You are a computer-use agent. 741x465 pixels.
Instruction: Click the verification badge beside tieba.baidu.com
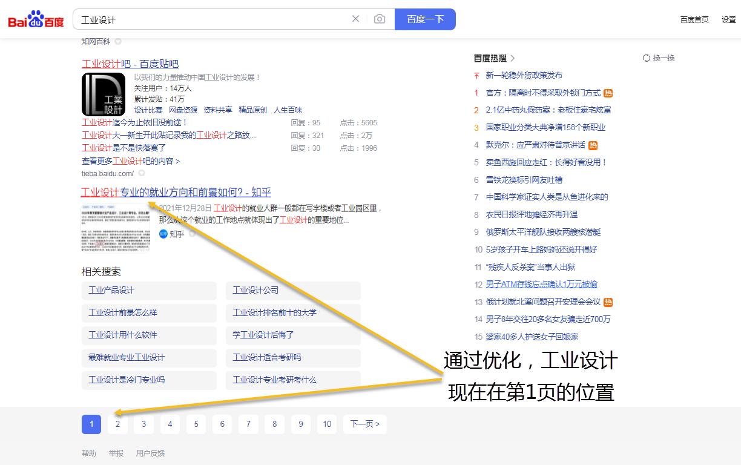click(x=140, y=173)
